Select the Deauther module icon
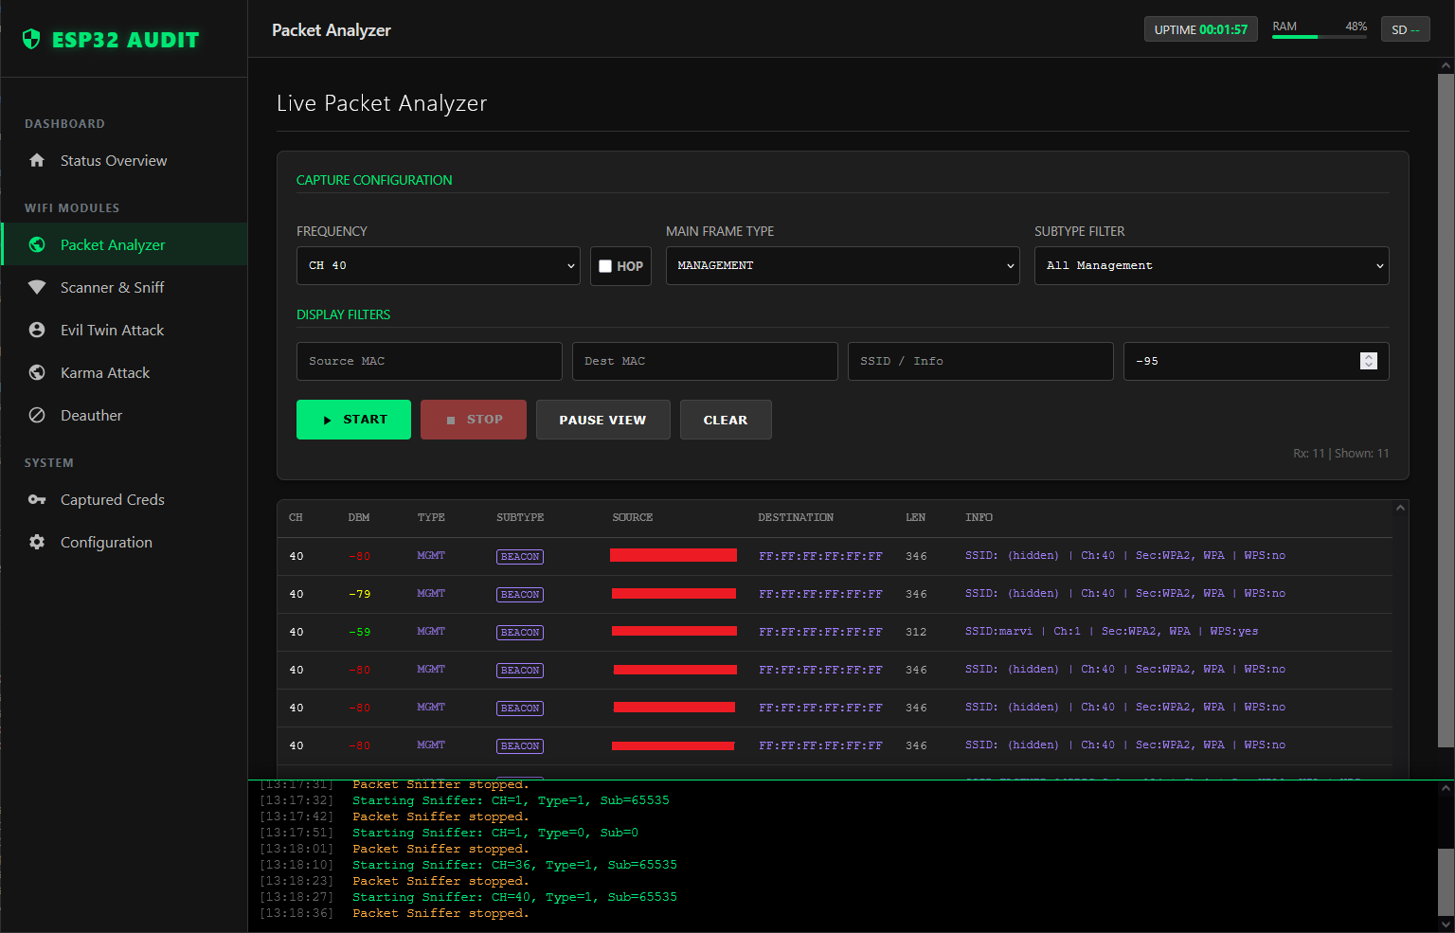1455x933 pixels. [36, 415]
